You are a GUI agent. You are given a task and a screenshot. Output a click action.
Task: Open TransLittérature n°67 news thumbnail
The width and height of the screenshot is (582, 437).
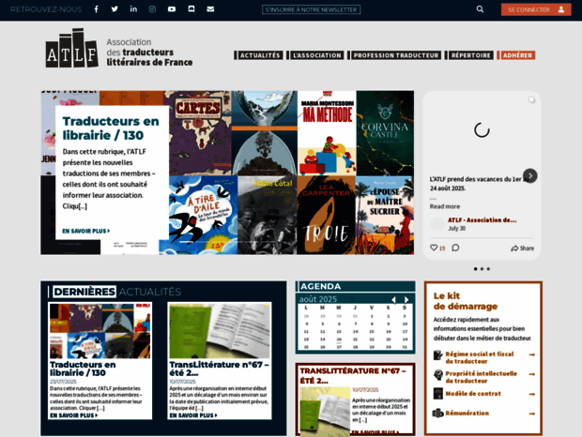[x=220, y=331]
